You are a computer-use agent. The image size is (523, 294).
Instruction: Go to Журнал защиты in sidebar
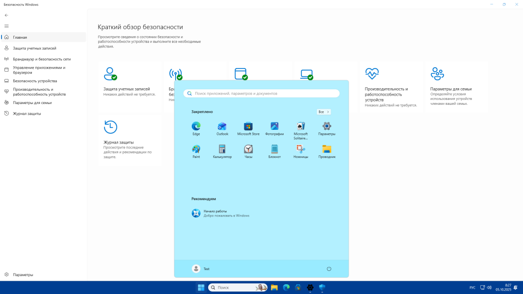[x=27, y=113]
